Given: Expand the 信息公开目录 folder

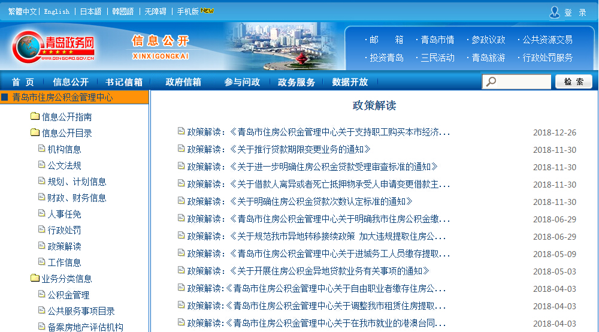Looking at the screenshot, I should tap(35, 133).
